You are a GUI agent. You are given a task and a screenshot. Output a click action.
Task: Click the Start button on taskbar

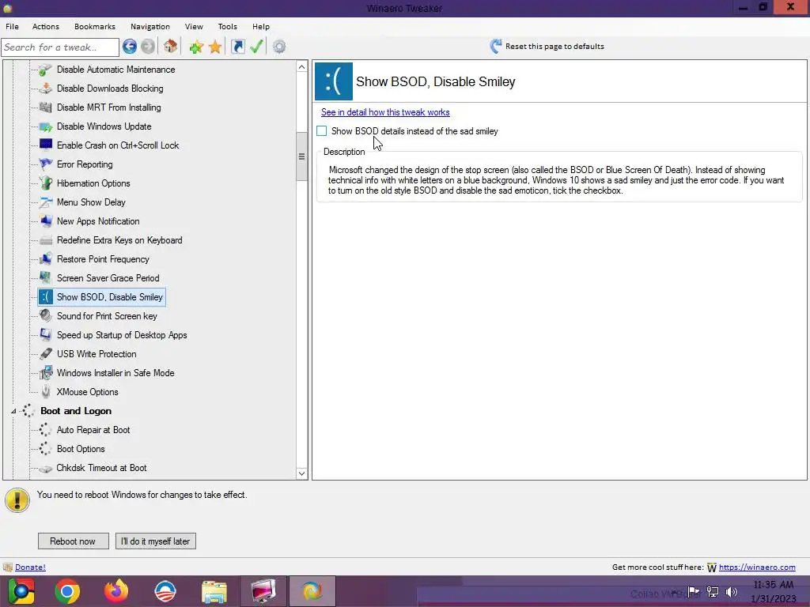point(21,591)
